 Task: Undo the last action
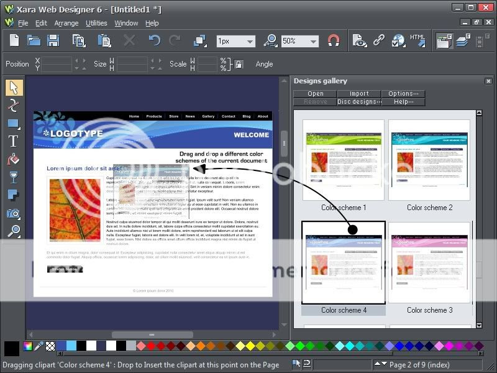pos(154,41)
